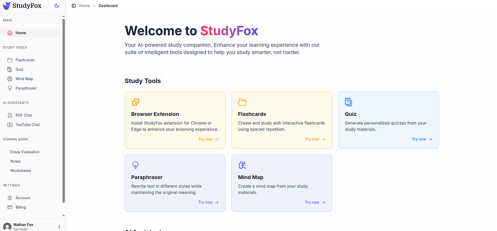Navigate to Home in the breadcrumb
Image resolution: width=497 pixels, height=231 pixels.
pos(84,5)
